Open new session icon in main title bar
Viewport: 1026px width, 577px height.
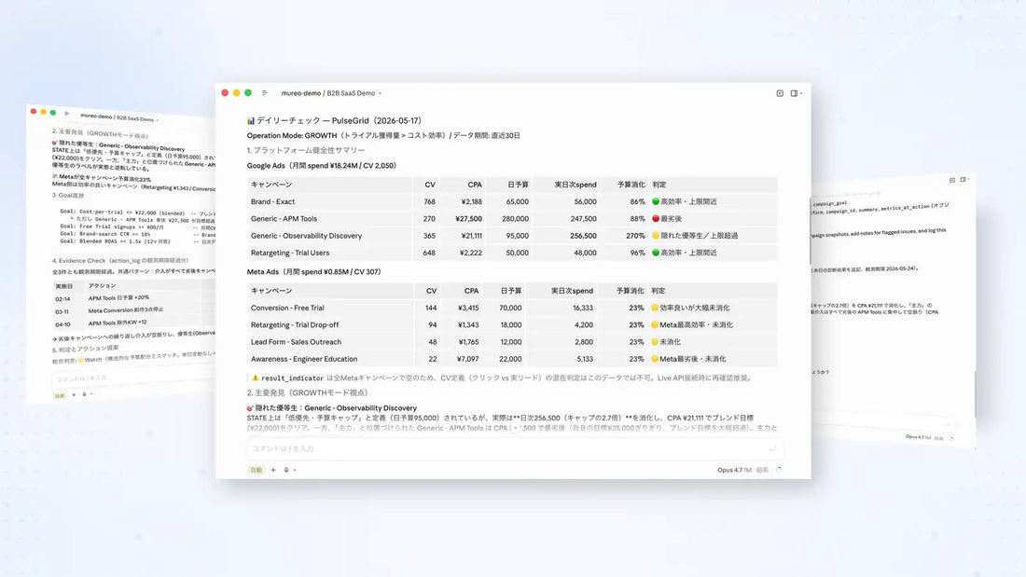780,93
